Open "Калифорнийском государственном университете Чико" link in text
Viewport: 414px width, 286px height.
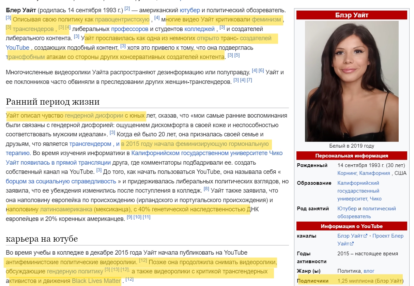point(207,153)
